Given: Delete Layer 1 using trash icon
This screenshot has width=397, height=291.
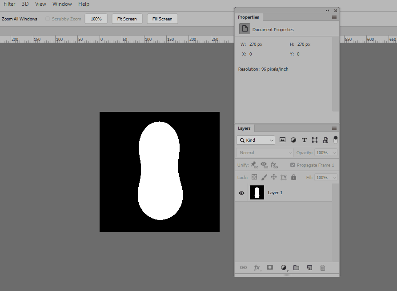Looking at the screenshot, I should [x=323, y=267].
